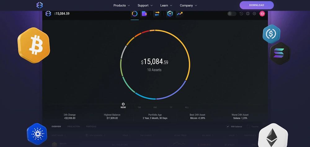Viewport: 310px width, 147px height.
Task: Click the Exodus logo in the site header
Action: tap(40, 5)
